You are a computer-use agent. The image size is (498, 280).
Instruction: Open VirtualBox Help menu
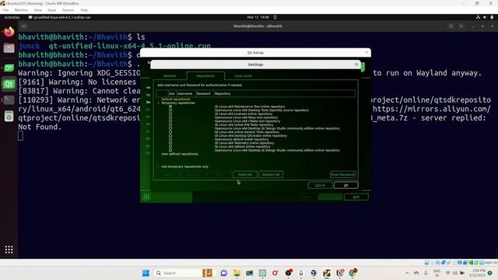[84, 10]
